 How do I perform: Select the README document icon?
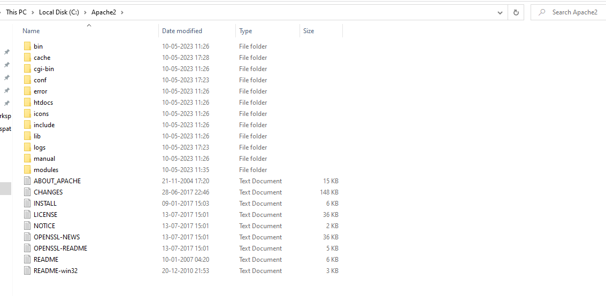coord(27,259)
